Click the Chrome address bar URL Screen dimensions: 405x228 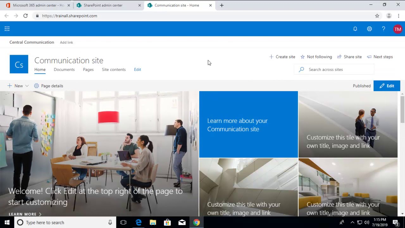pyautogui.click(x=70, y=16)
